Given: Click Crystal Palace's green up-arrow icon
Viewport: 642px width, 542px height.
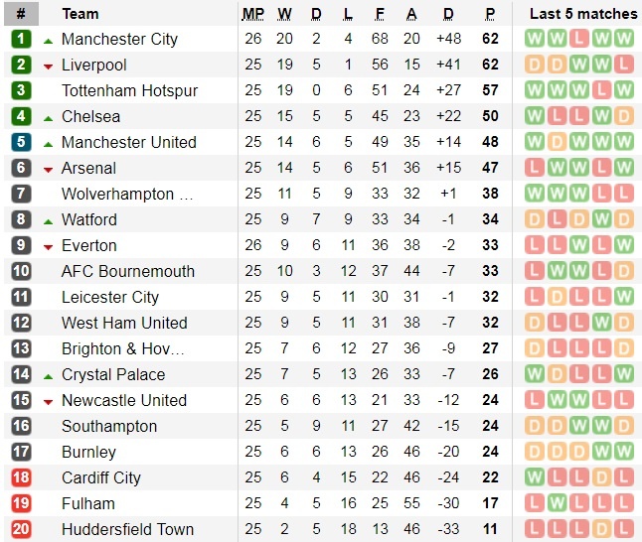Looking at the screenshot, I should (48, 375).
